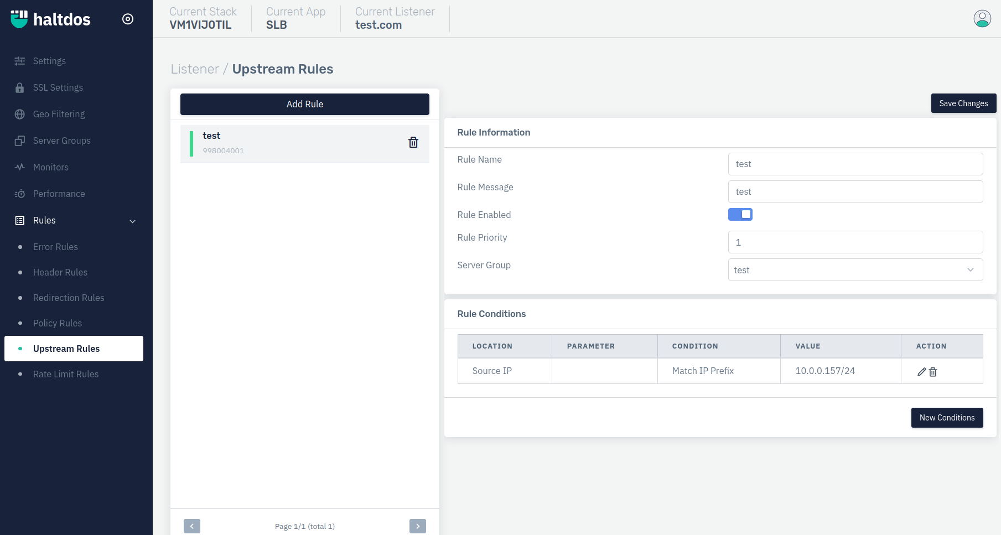
Task: Click the Performance stopwatch icon
Action: click(x=20, y=194)
